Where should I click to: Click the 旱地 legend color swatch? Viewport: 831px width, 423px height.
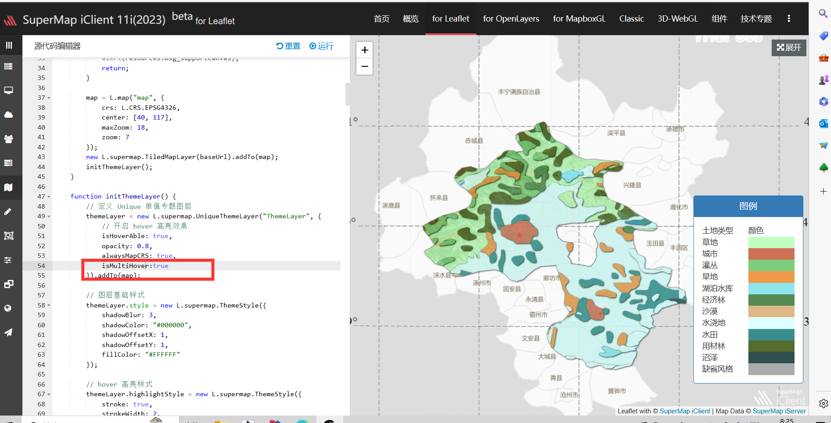[771, 277]
